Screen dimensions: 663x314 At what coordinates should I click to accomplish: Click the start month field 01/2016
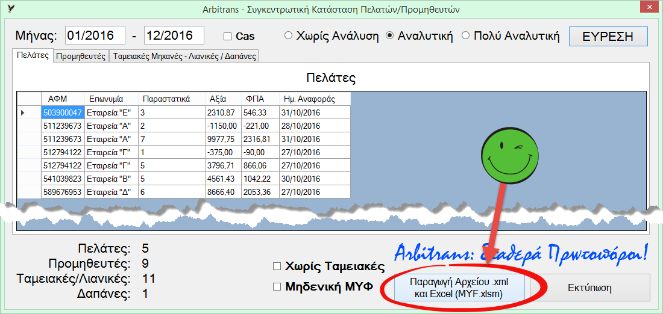pos(95,35)
